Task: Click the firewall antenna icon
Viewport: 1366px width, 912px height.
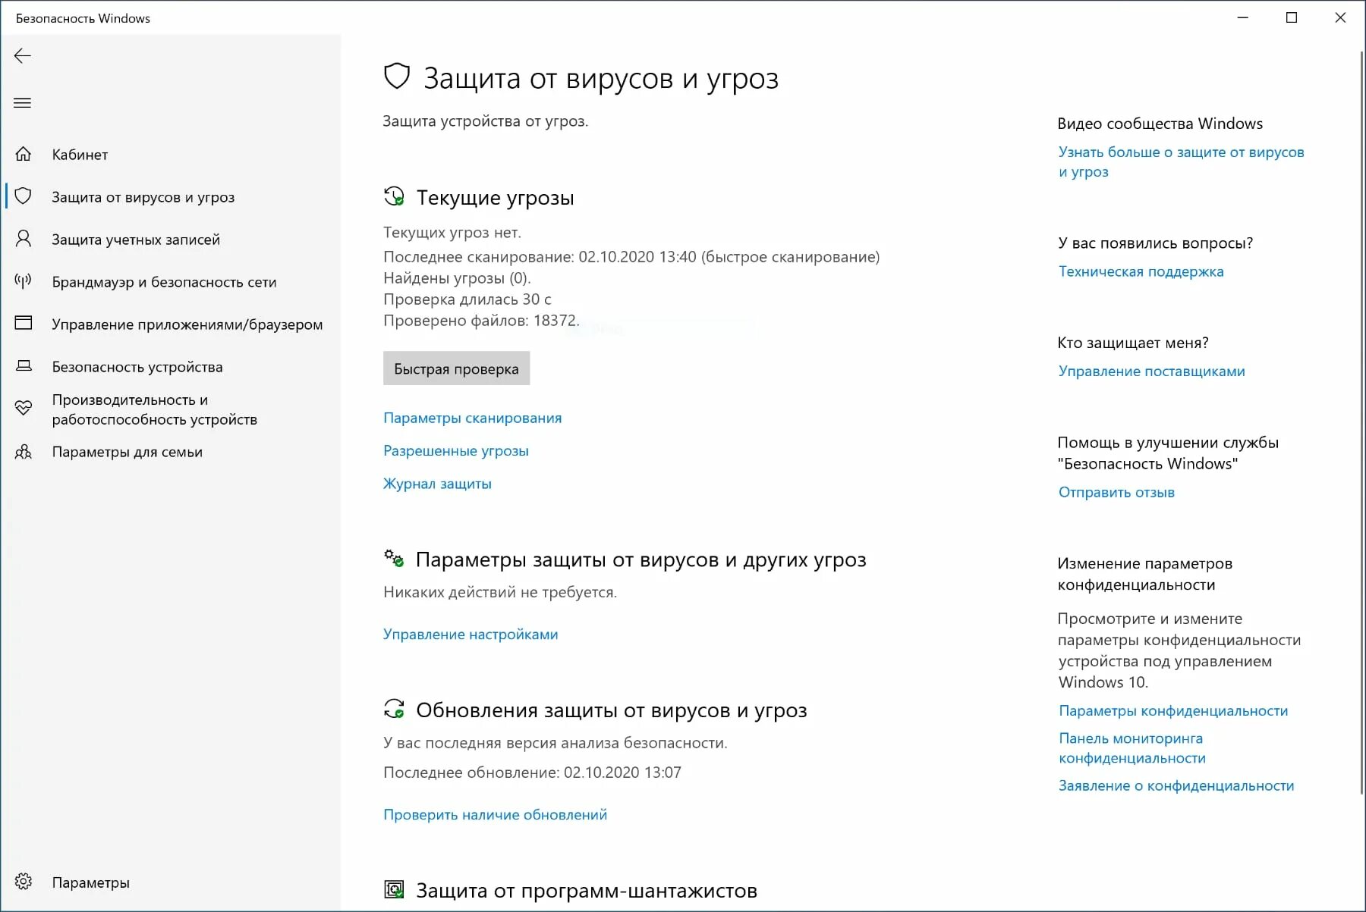Action: (x=24, y=281)
